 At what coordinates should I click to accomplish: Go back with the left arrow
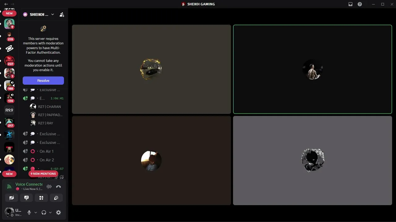6,4
